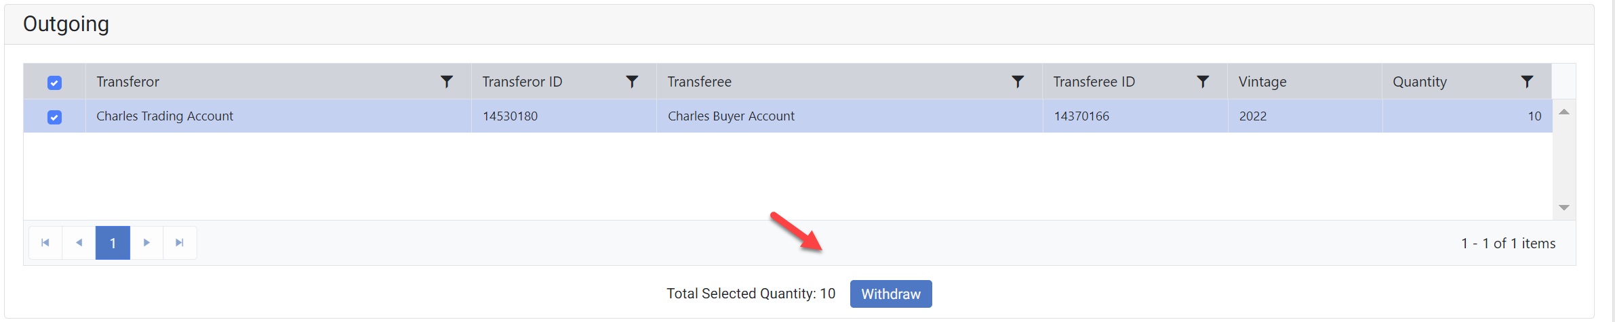Go to the next page
This screenshot has height=322, width=1615.
coord(146,243)
